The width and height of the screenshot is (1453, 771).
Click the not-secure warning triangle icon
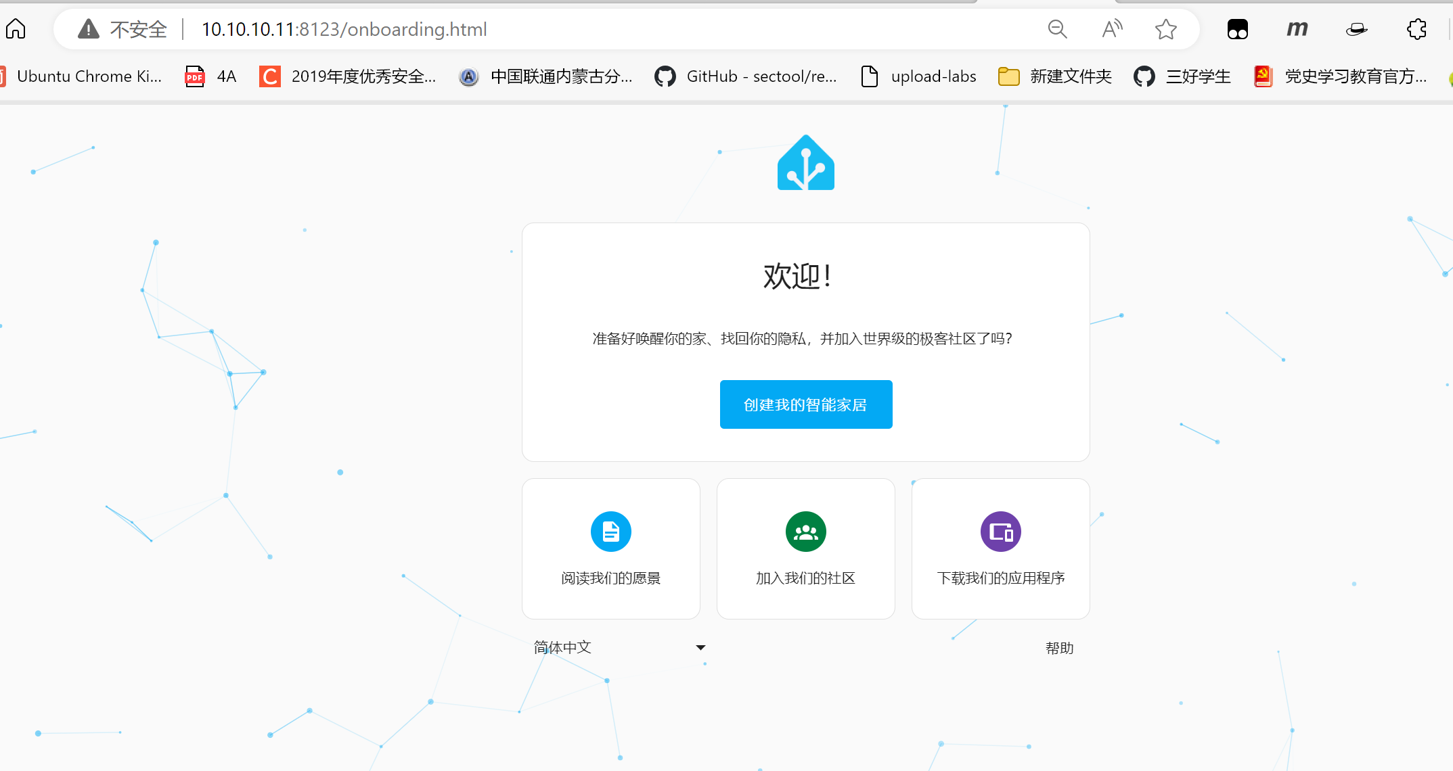pyautogui.click(x=89, y=29)
